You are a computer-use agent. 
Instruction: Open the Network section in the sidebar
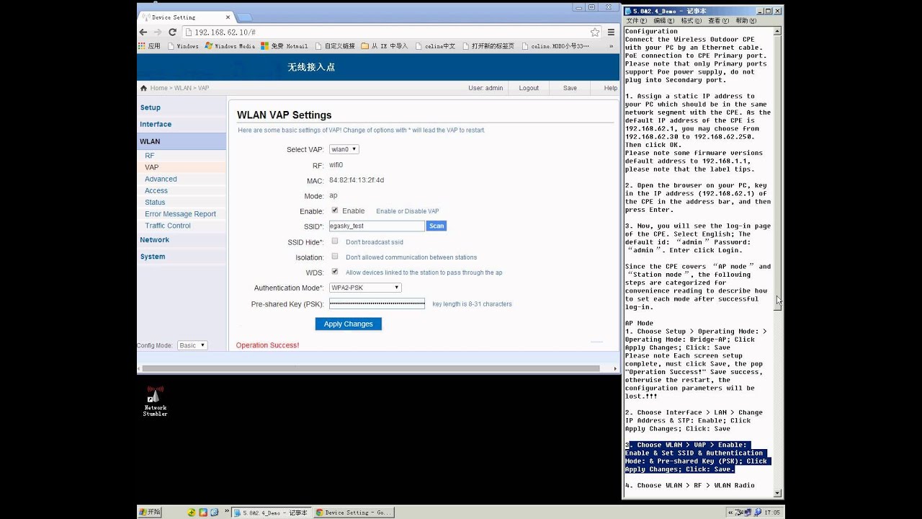tap(154, 240)
